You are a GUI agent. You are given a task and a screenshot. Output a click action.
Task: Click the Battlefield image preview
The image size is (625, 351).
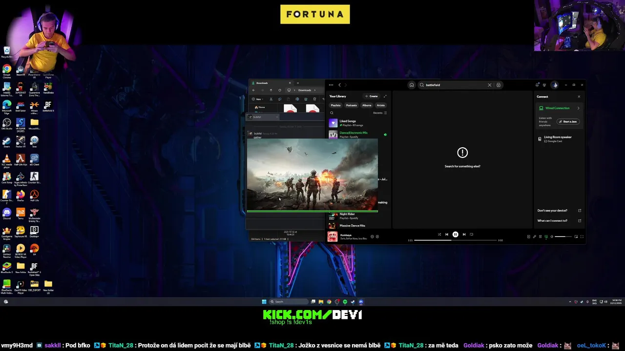click(x=312, y=175)
